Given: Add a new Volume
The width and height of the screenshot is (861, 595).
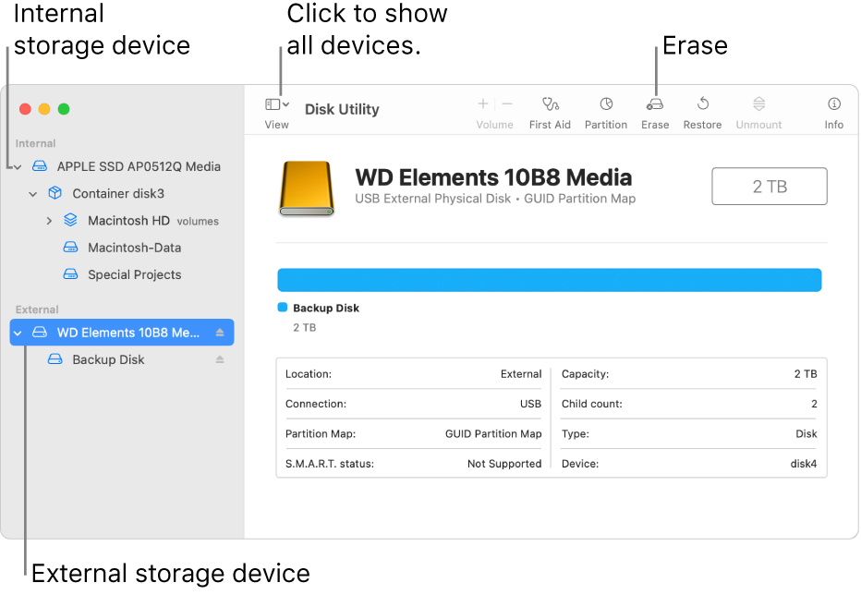Looking at the screenshot, I should pyautogui.click(x=481, y=104).
